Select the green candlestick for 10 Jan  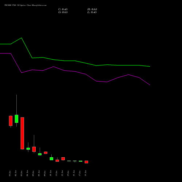click(51, 159)
